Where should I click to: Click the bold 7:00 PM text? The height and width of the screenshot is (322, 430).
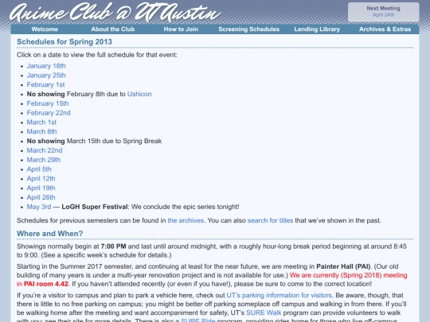coord(113,246)
